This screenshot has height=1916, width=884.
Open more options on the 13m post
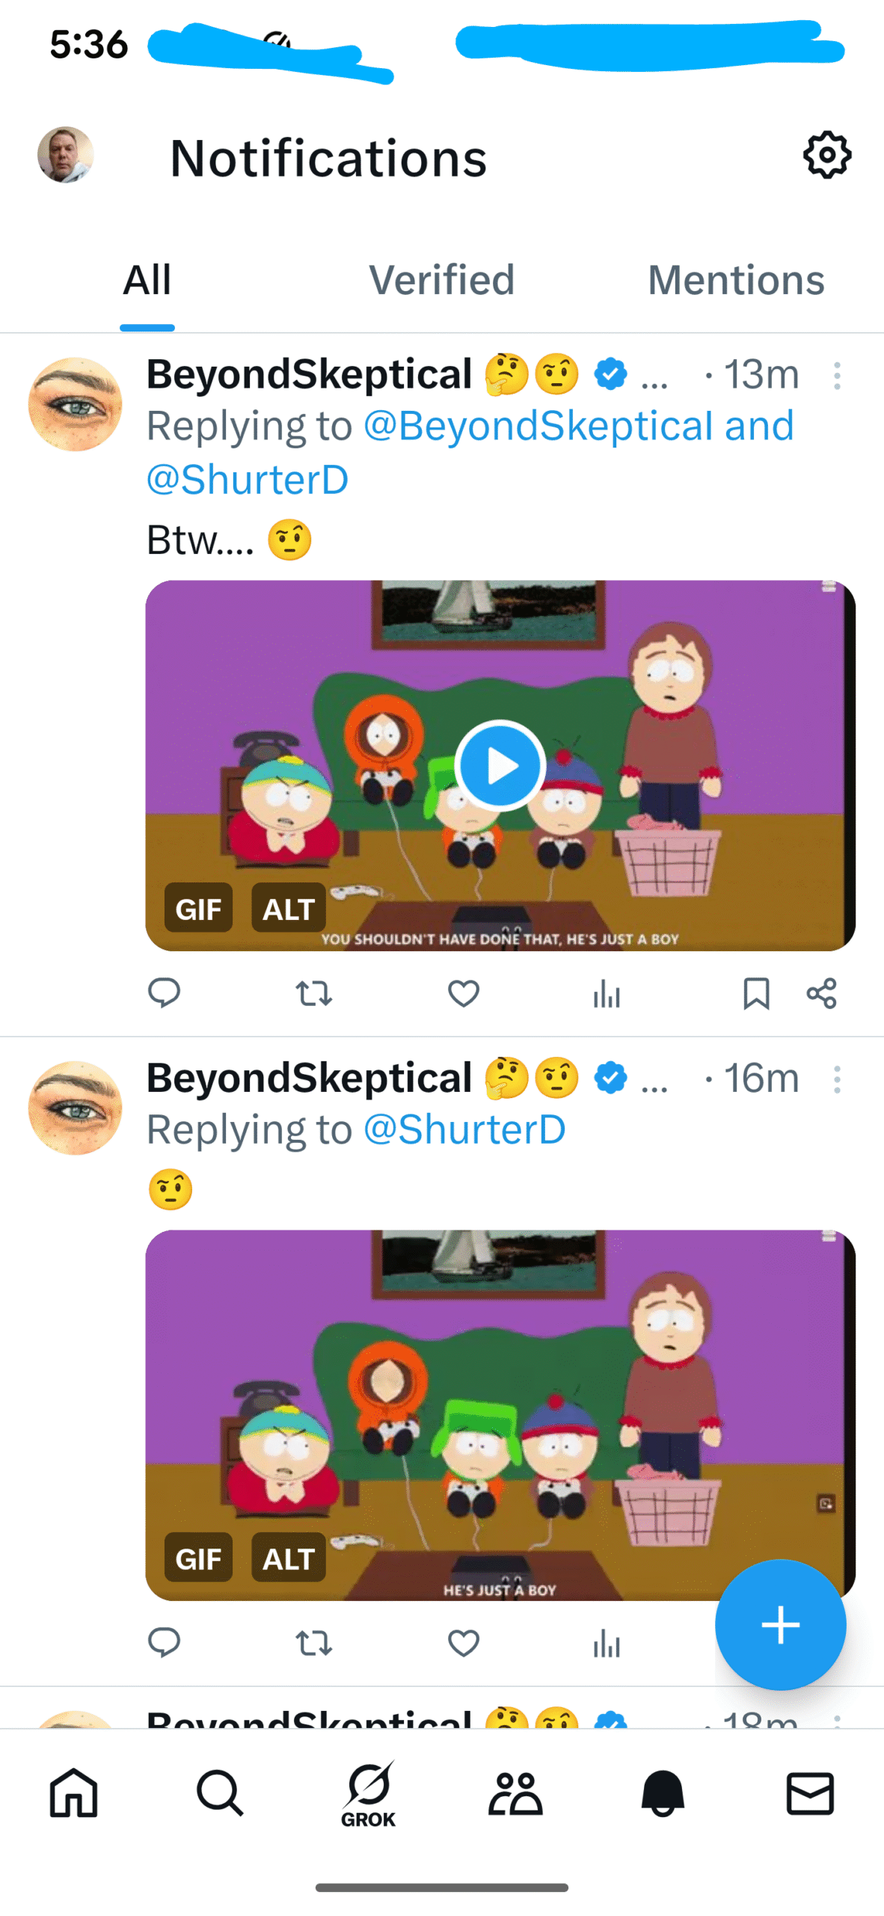click(837, 376)
